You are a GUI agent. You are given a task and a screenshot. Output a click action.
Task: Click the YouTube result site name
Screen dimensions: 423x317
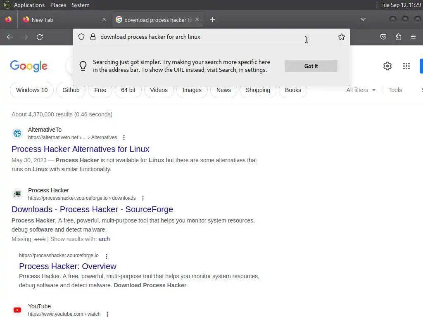39,307
